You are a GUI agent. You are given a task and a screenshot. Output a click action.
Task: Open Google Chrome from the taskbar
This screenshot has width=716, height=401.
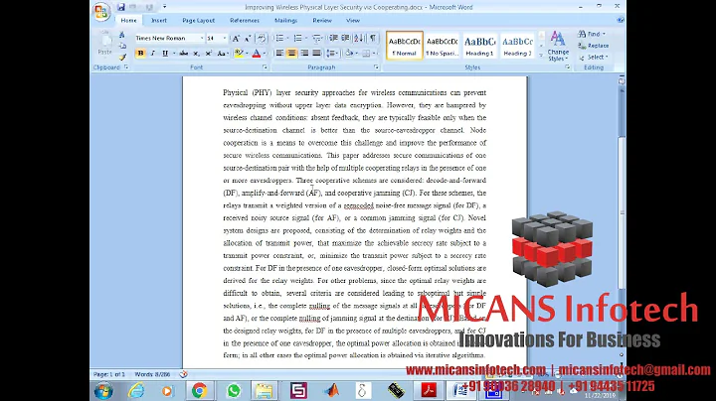point(199,390)
